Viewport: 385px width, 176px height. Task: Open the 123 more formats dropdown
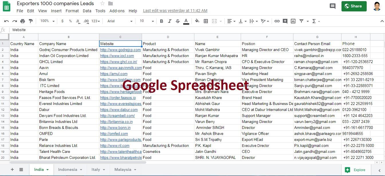(96, 21)
